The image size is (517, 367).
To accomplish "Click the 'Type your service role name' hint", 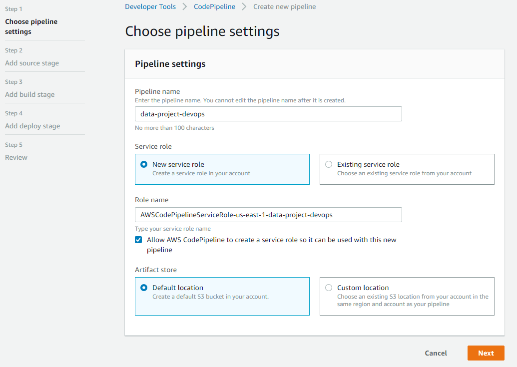I will click(173, 229).
